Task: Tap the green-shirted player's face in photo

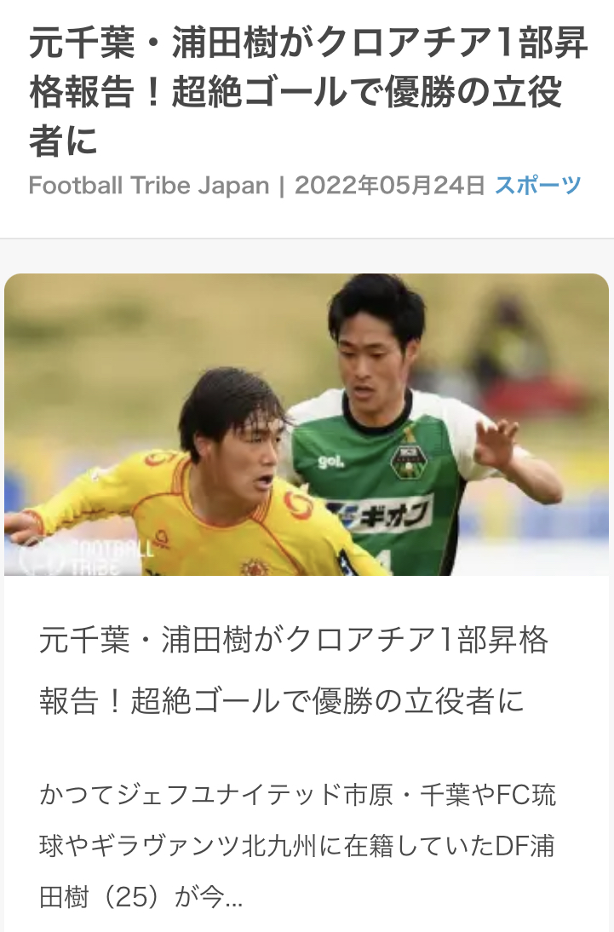Action: coord(367,365)
